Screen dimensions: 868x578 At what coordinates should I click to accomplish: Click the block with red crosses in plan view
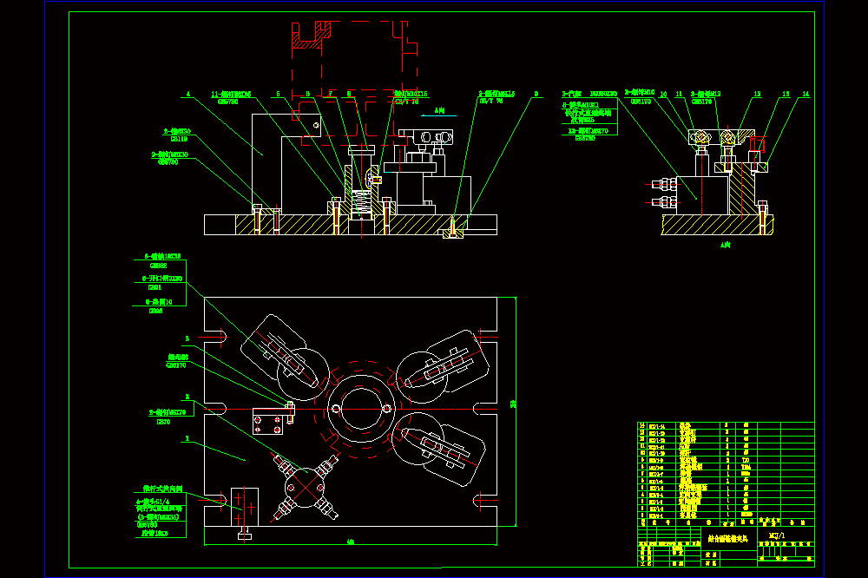click(245, 507)
